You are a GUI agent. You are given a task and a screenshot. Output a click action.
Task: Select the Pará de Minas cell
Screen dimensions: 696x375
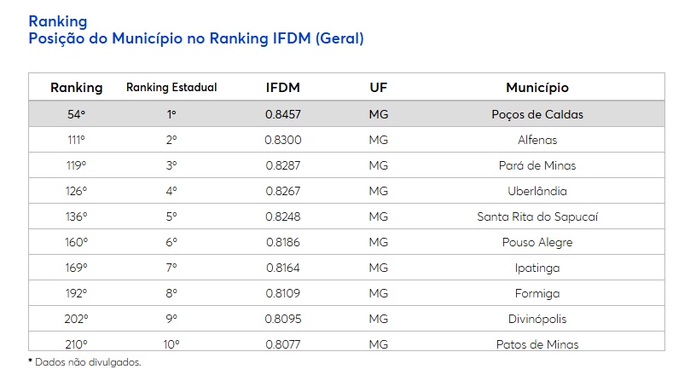point(537,165)
